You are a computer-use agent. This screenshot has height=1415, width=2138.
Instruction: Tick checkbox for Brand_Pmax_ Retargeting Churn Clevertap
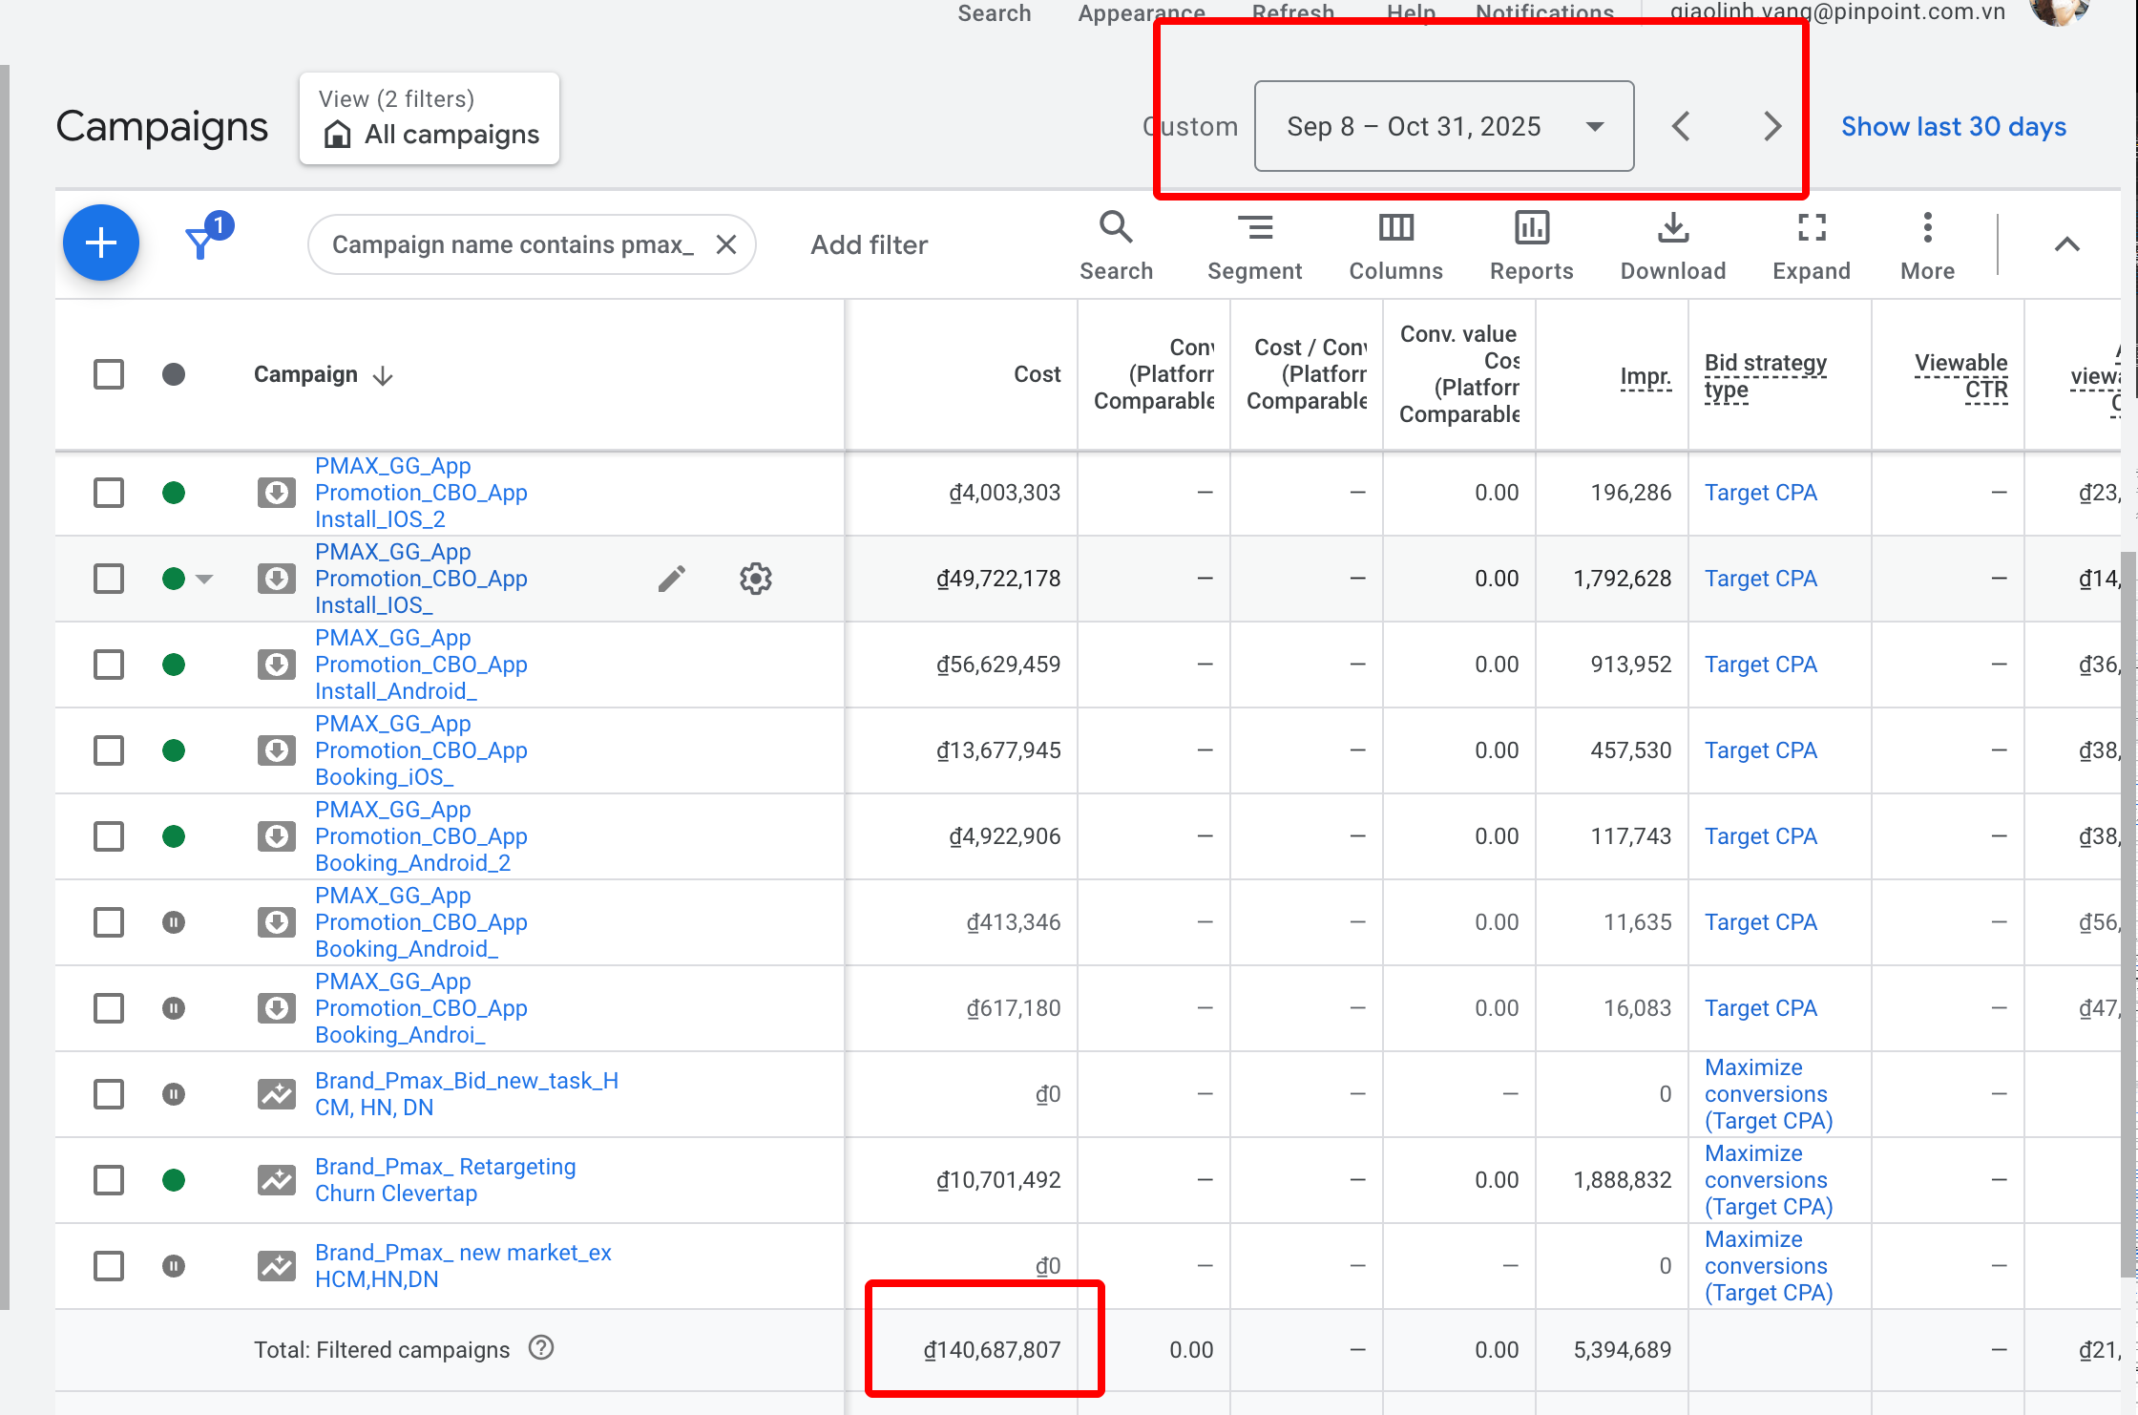pos(109,1180)
